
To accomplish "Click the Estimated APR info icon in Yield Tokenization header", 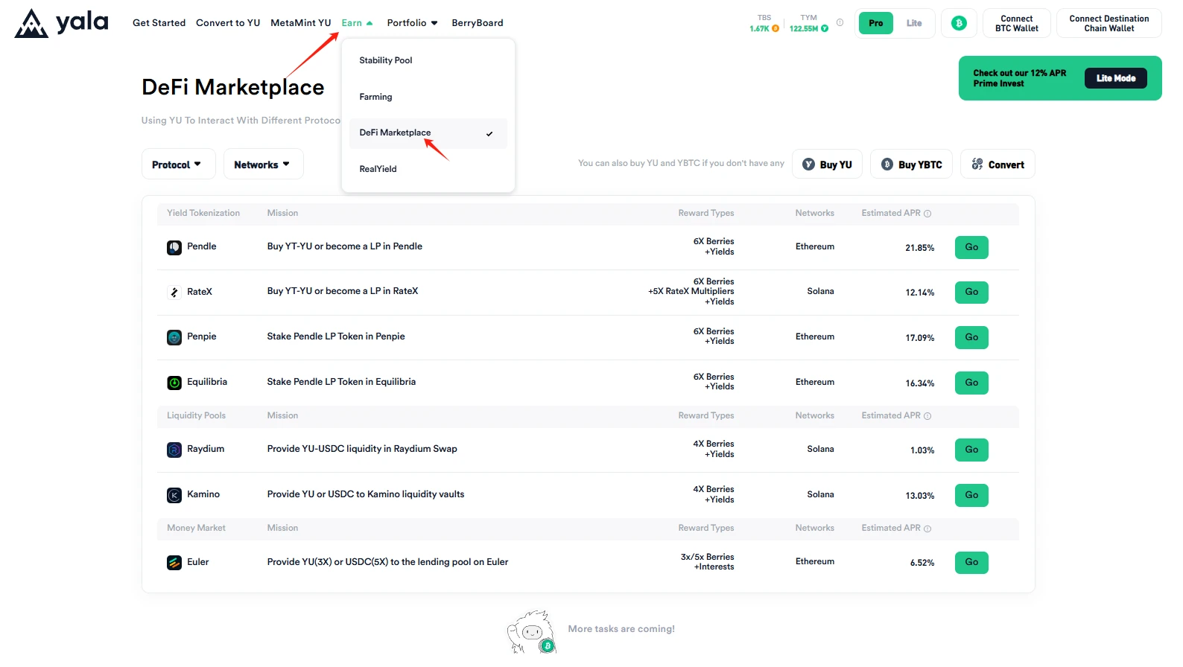I will (927, 214).
